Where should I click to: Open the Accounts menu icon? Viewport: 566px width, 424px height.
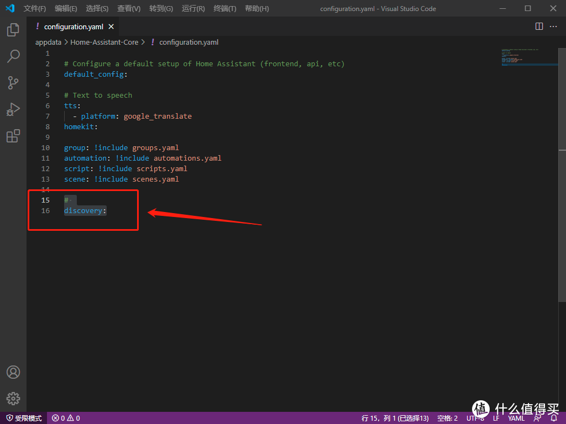pos(13,372)
